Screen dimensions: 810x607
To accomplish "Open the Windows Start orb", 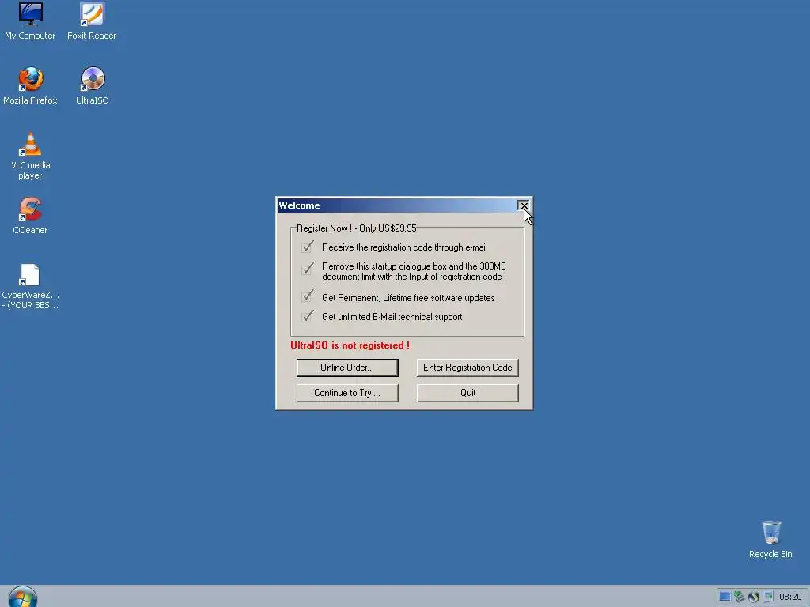I will [x=23, y=598].
